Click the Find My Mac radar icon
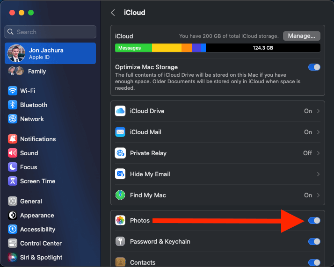Viewport: 334px width, 267px height. [120, 195]
